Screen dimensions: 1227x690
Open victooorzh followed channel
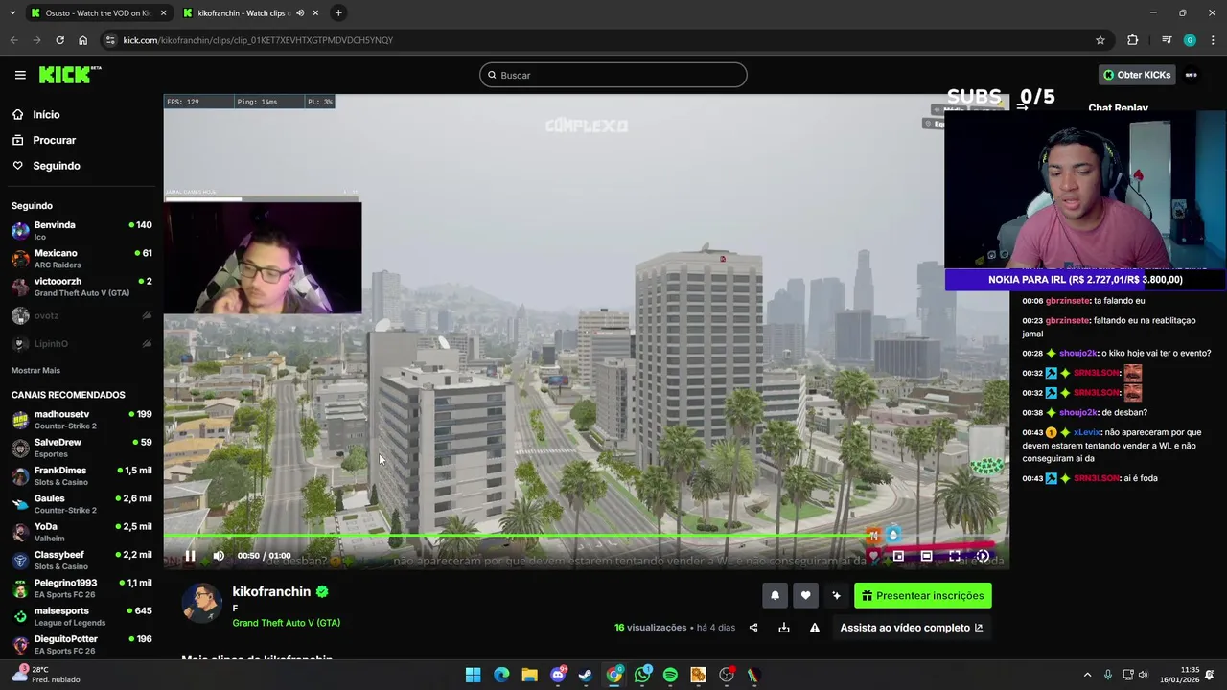(81, 287)
